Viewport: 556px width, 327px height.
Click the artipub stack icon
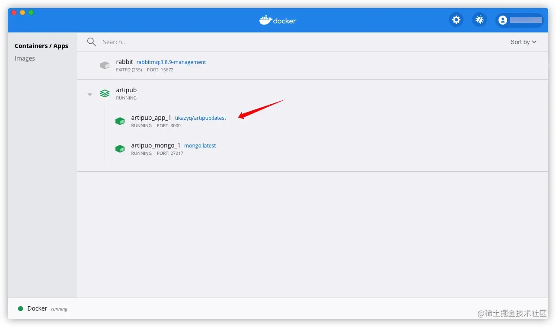click(105, 93)
